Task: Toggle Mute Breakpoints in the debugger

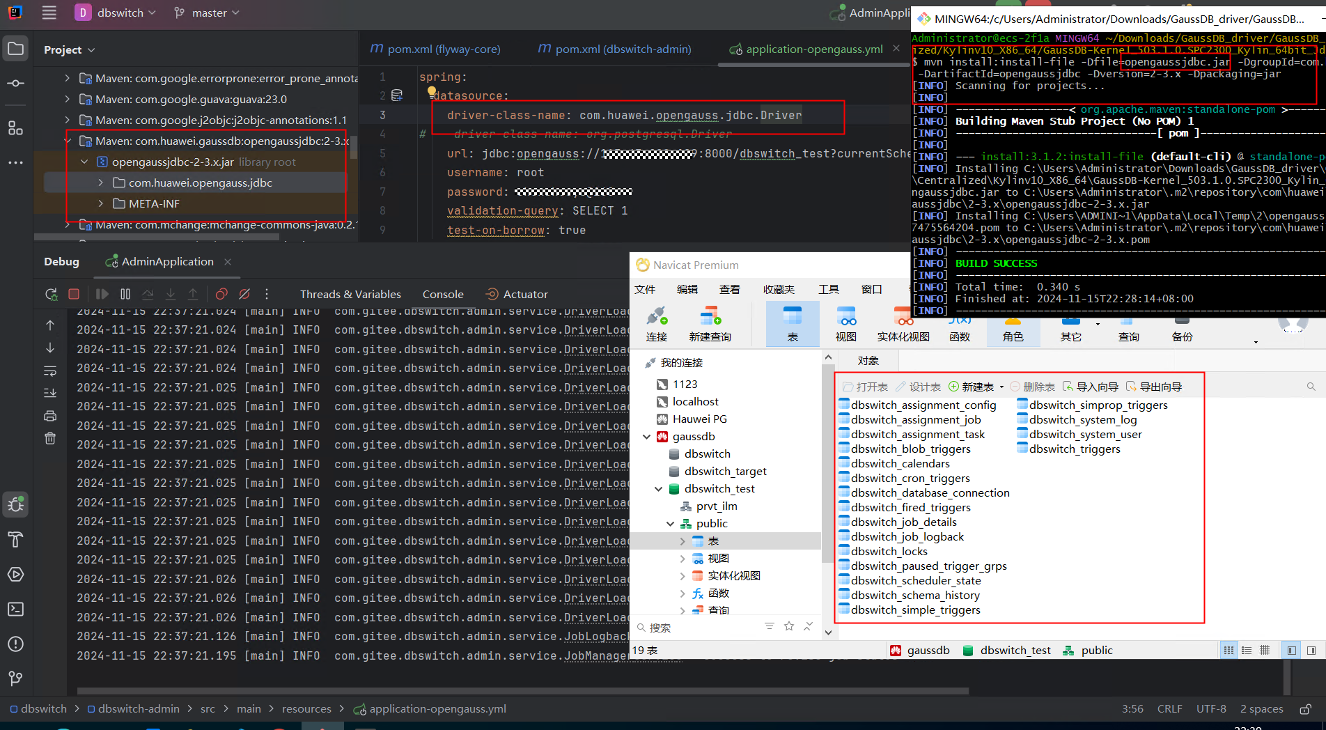Action: tap(244, 294)
